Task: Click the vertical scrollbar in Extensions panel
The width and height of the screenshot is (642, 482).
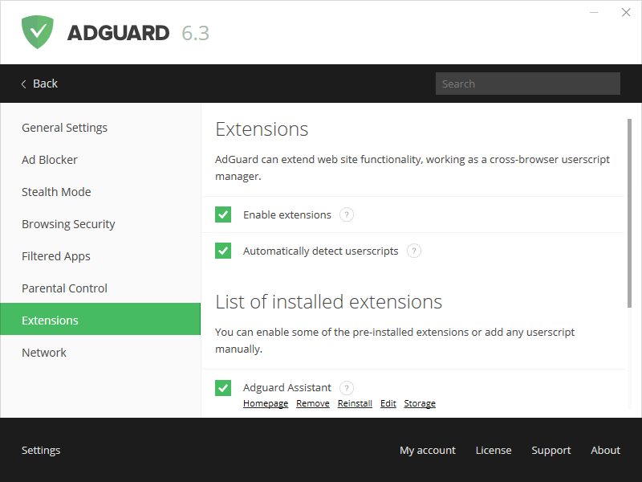Action: (629, 213)
